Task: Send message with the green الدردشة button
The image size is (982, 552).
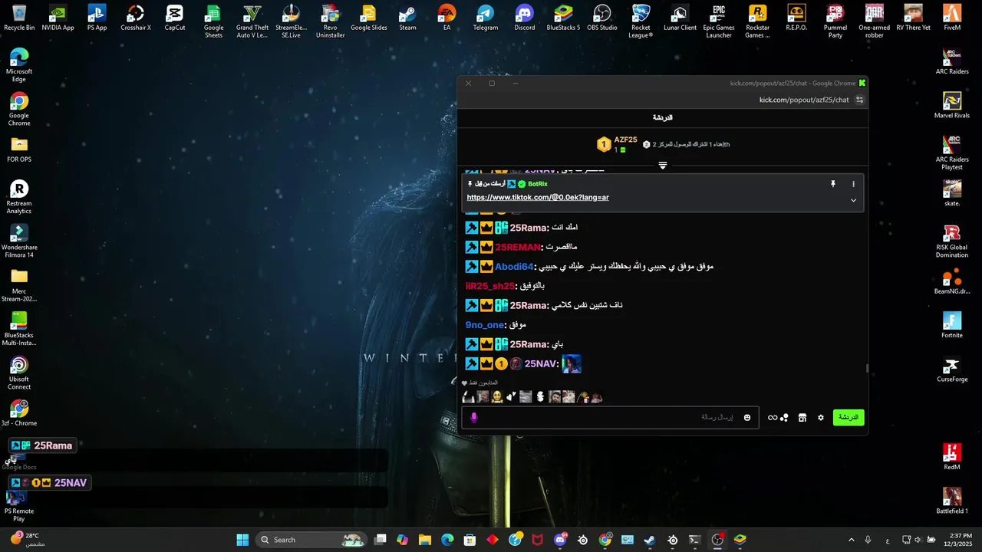Action: click(849, 417)
